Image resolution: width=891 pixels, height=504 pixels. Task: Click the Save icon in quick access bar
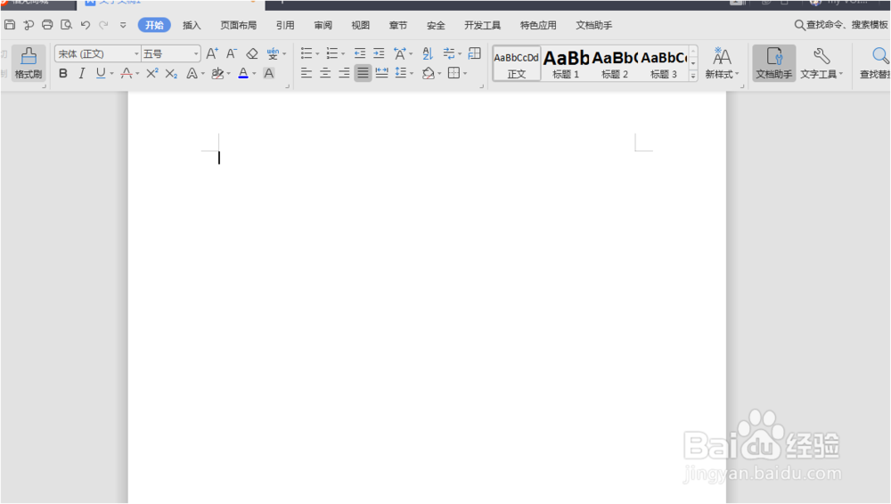10,24
